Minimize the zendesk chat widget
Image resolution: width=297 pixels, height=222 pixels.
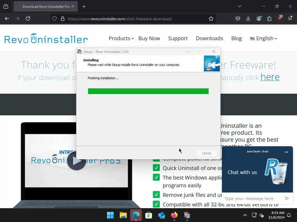[286, 151]
